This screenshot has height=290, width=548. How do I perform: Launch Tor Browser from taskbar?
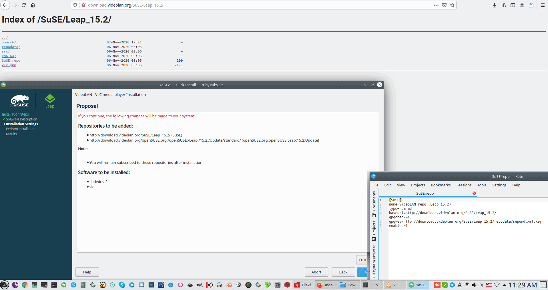pos(15,285)
